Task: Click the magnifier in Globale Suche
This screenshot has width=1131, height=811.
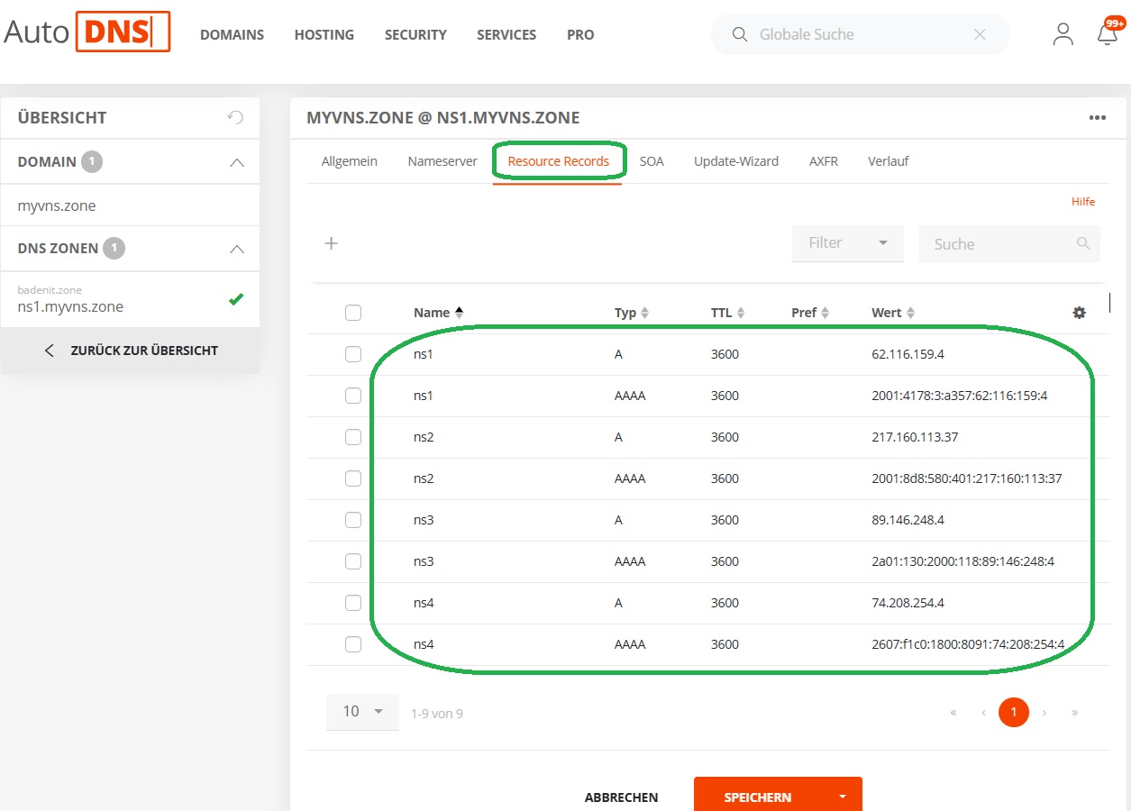Action: pos(740,34)
